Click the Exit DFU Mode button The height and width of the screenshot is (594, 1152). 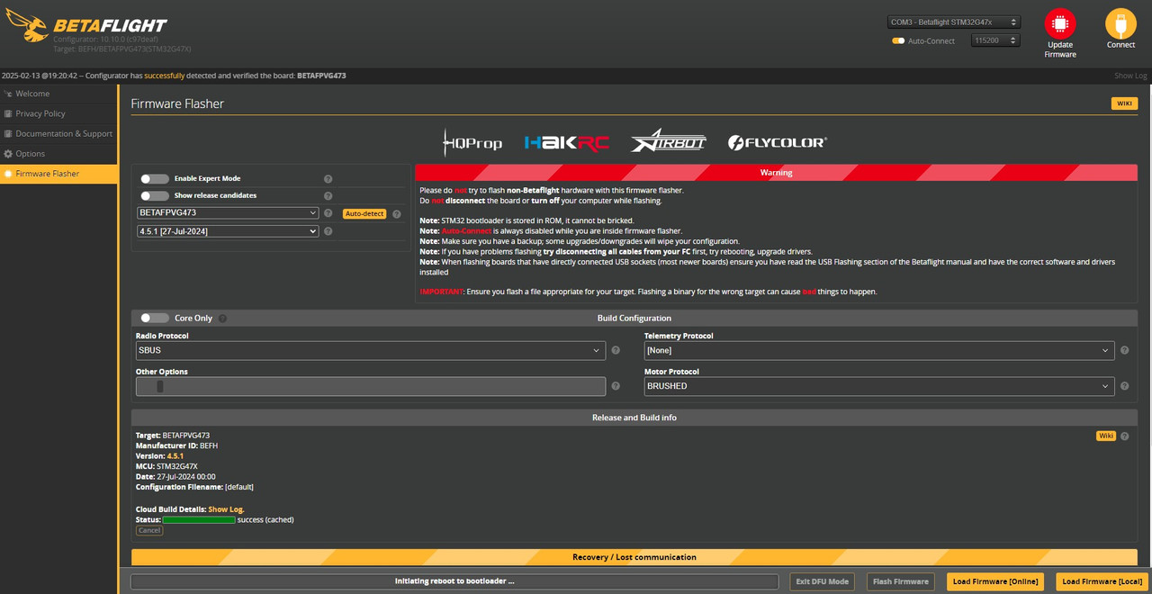click(x=822, y=581)
